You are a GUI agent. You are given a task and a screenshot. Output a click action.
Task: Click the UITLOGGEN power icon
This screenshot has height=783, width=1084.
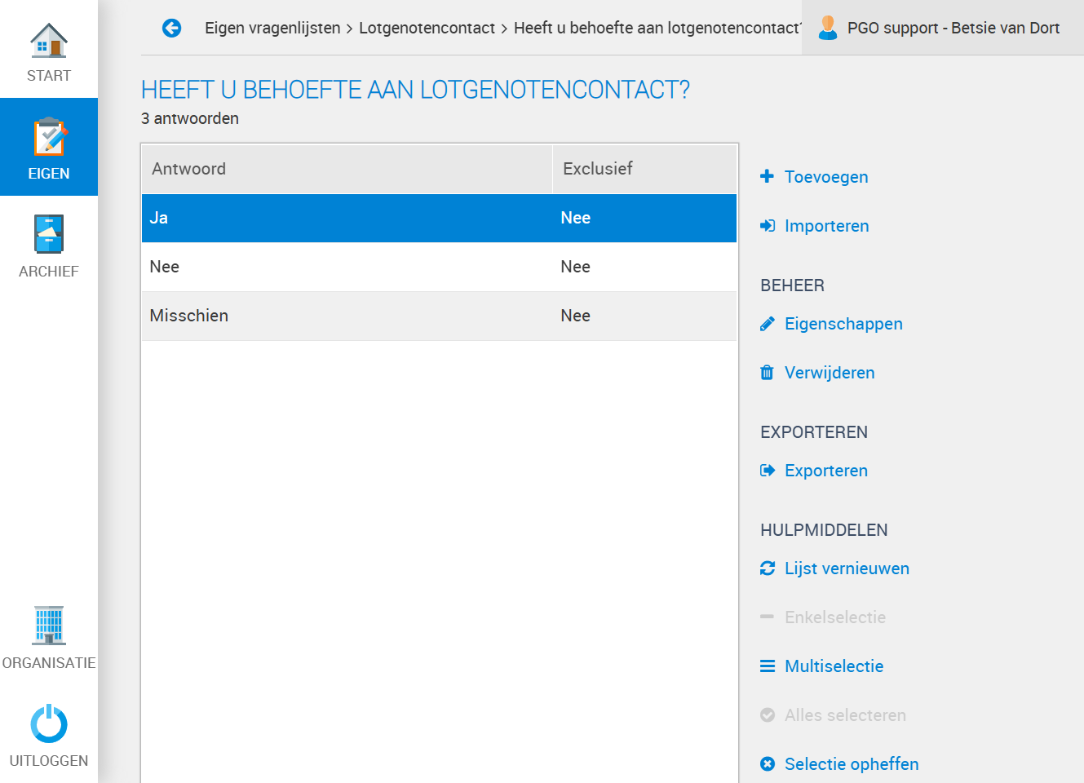click(49, 723)
